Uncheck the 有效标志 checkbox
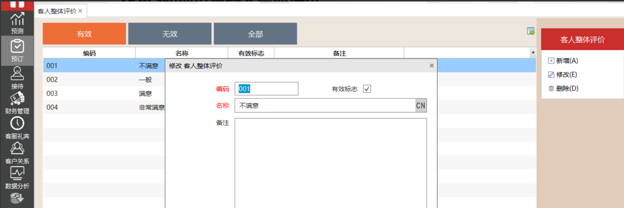This screenshot has height=208, width=624. [x=367, y=89]
